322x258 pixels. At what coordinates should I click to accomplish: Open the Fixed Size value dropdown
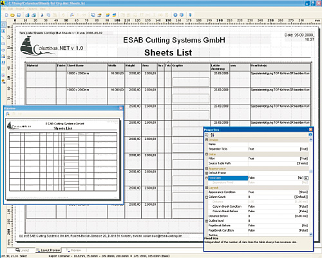point(307,178)
